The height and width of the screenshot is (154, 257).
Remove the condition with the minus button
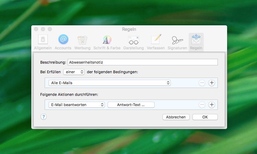202,83
